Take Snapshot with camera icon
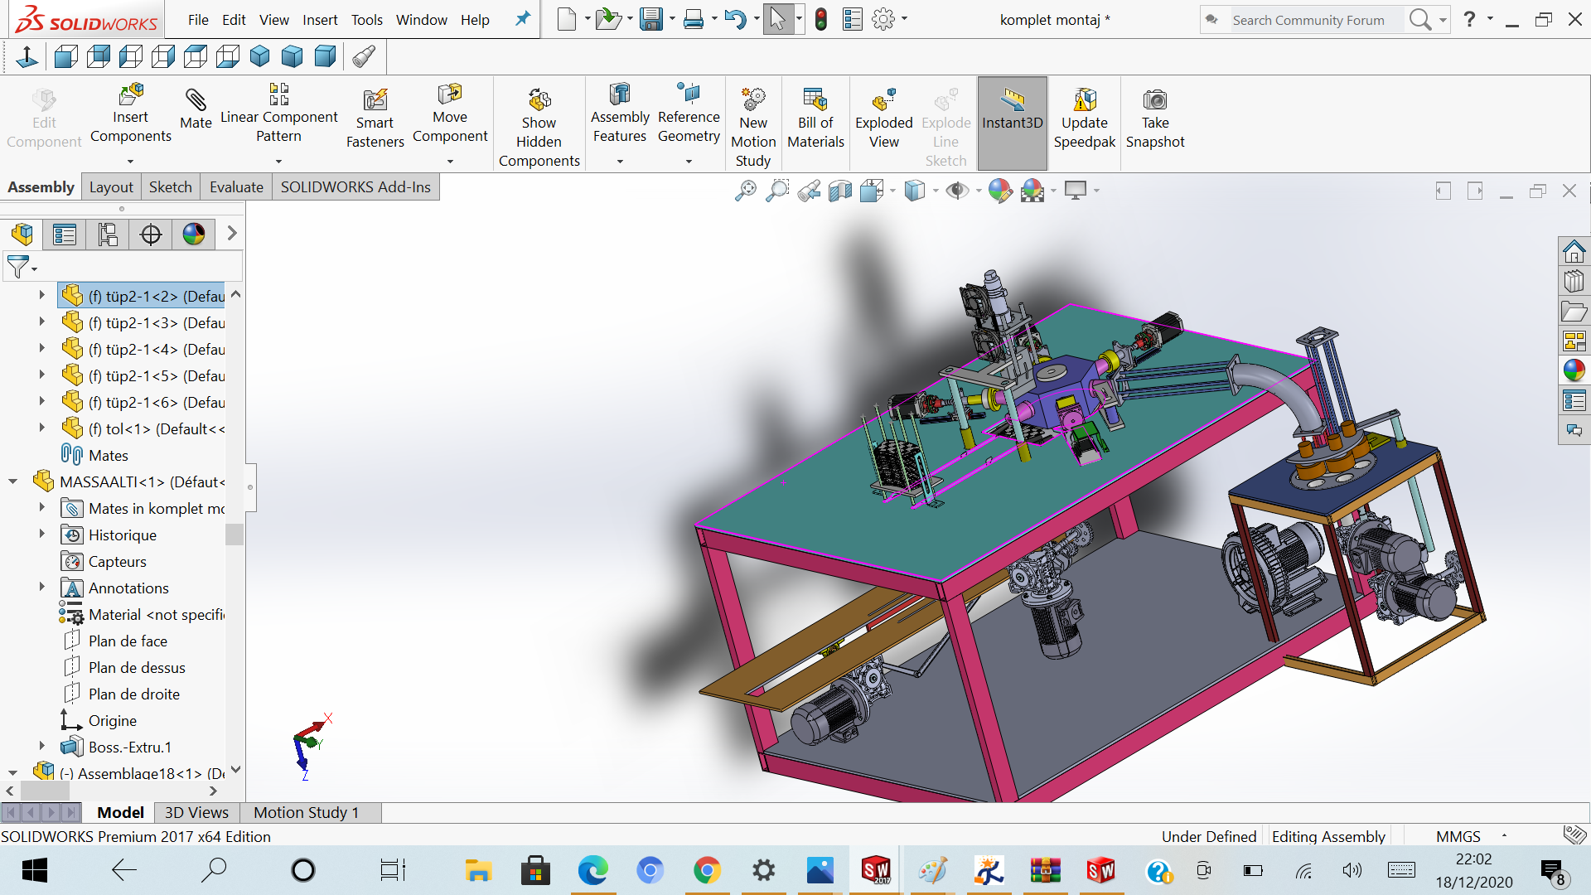The width and height of the screenshot is (1591, 895). pos(1155,118)
